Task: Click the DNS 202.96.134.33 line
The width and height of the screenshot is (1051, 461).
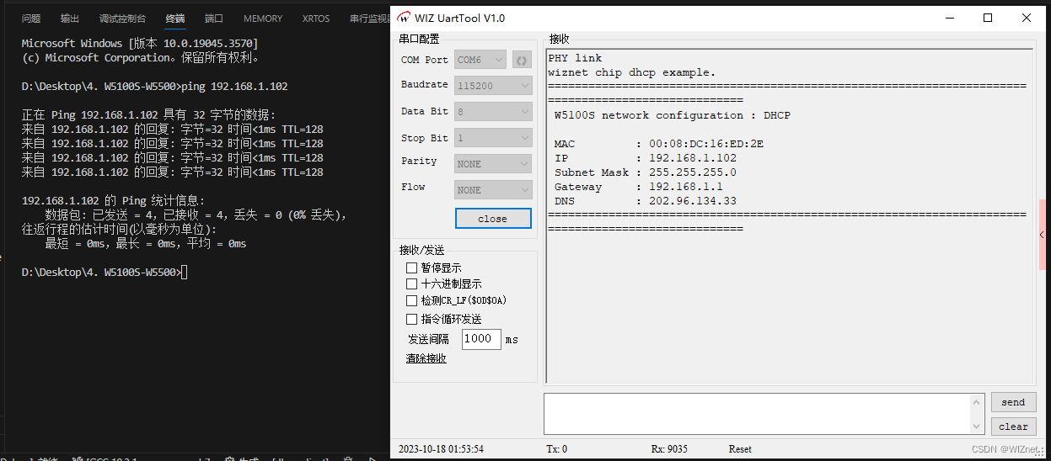Action: (646, 201)
